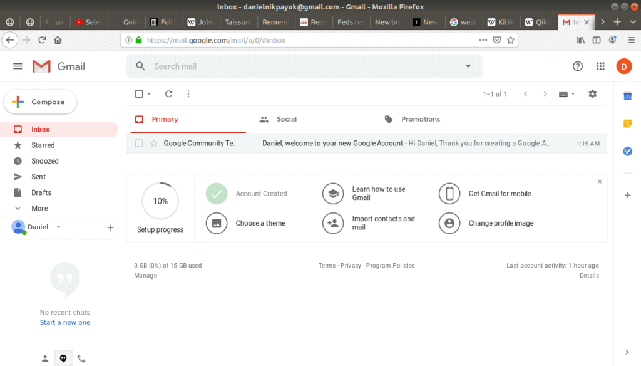Click the Start a new one link
The height and width of the screenshot is (366, 641).
click(65, 322)
